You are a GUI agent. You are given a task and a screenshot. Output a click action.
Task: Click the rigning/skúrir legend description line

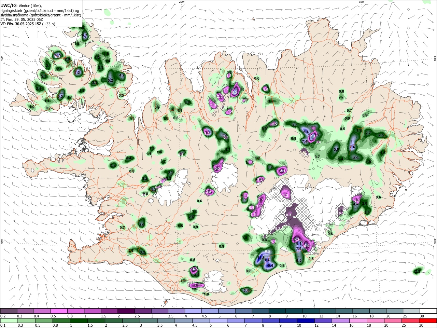point(40,10)
